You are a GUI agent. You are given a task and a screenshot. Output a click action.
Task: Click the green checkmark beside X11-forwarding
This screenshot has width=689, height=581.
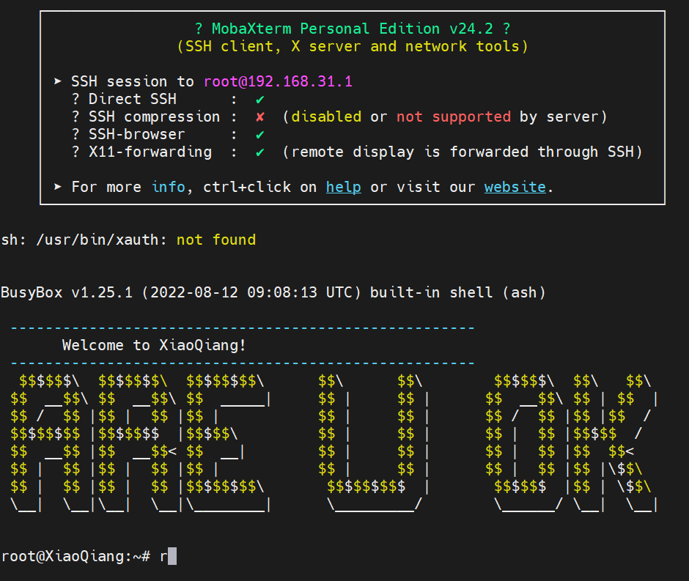pos(260,152)
